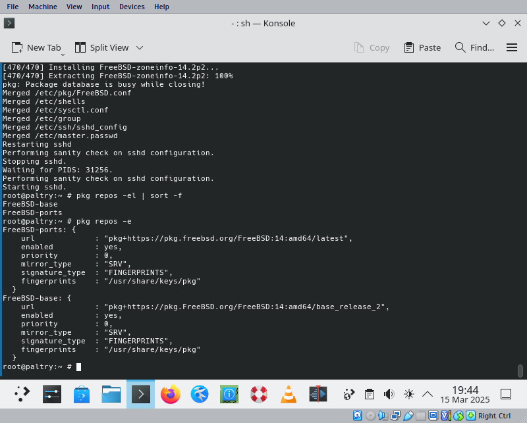The image size is (527, 423).
Task: Click the 'FreeBSD-base: {' line
Action: [37, 298]
